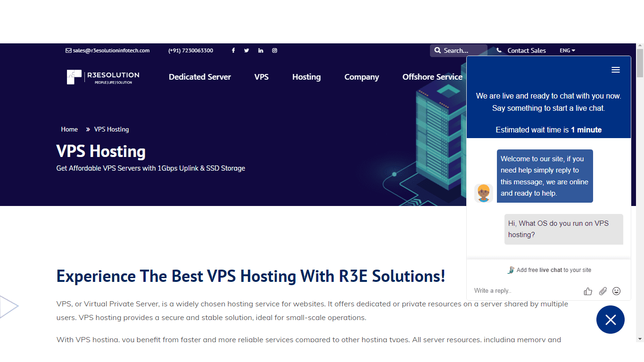The height and width of the screenshot is (362, 644).
Task: Open the Instagram icon link
Action: [x=274, y=50]
